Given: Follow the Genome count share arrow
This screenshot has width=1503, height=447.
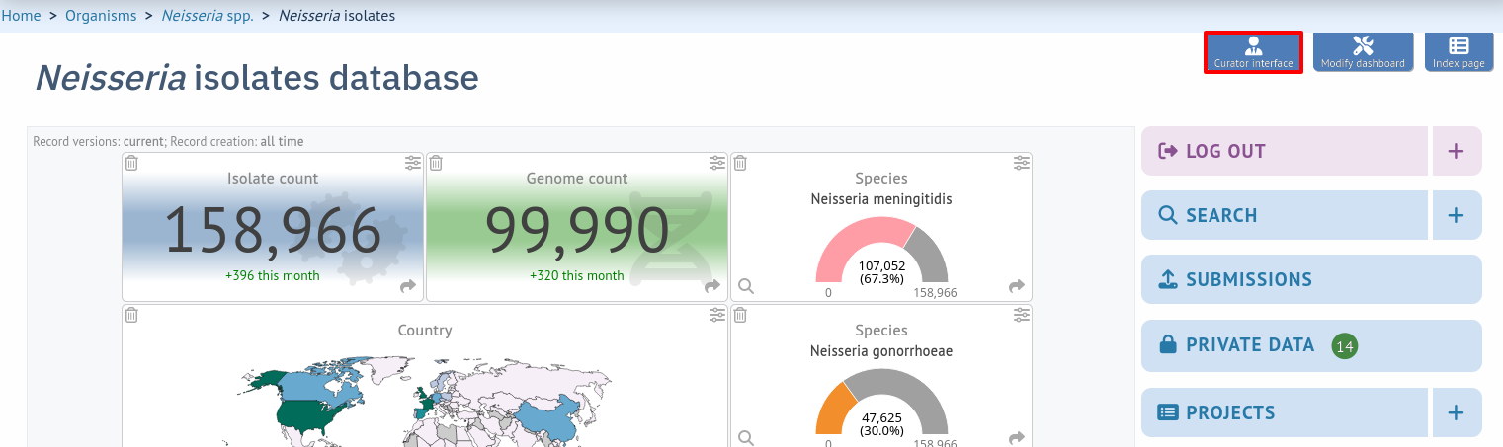Looking at the screenshot, I should click(x=712, y=286).
